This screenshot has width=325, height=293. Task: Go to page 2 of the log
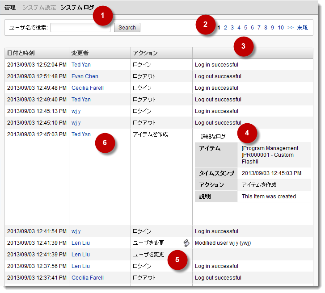[x=225, y=28]
